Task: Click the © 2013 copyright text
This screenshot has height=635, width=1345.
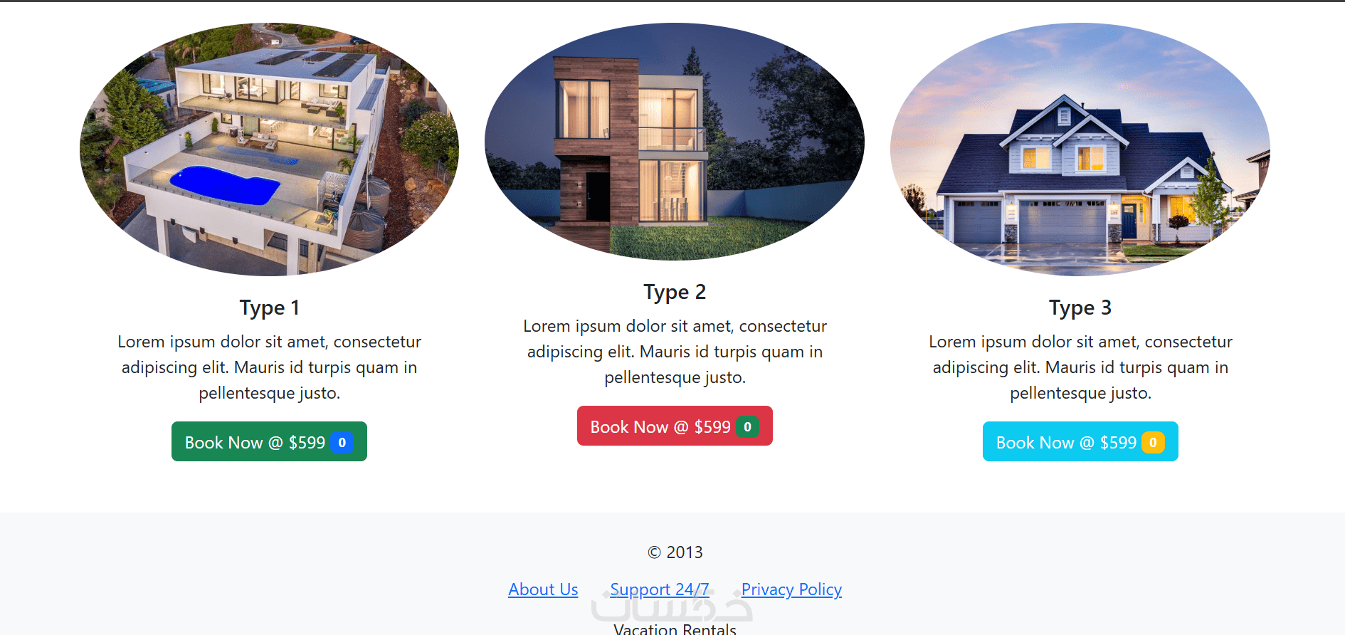Action: pyautogui.click(x=675, y=552)
